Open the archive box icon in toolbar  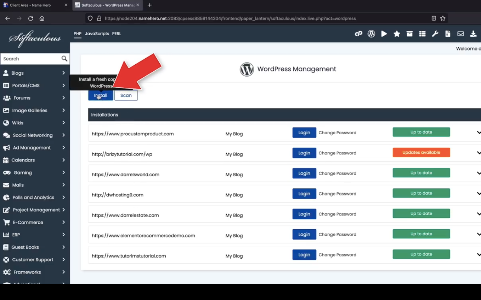point(409,34)
